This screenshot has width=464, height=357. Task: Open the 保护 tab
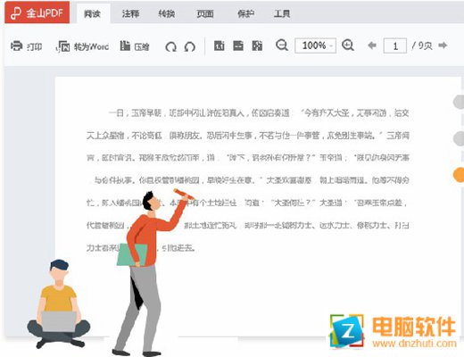tap(246, 13)
